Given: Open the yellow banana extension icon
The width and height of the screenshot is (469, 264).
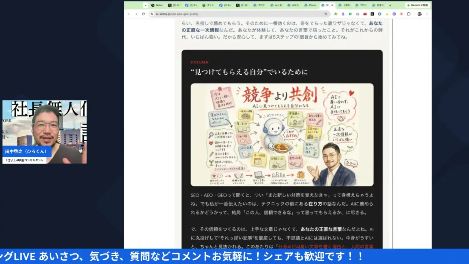Looking at the screenshot, I should click(387, 14).
